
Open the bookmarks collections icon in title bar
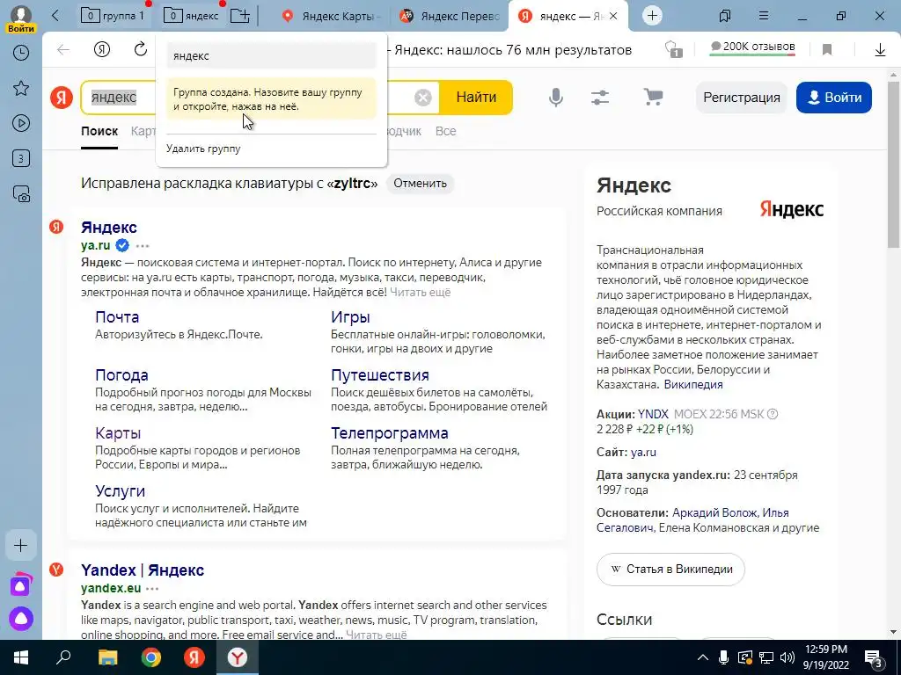725,16
